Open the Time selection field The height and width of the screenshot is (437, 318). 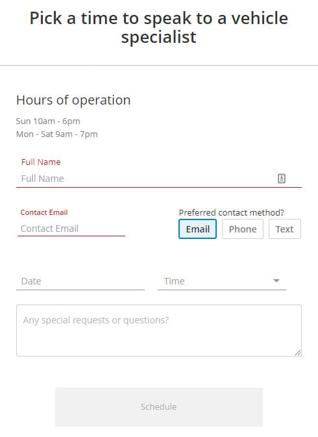pyautogui.click(x=222, y=281)
